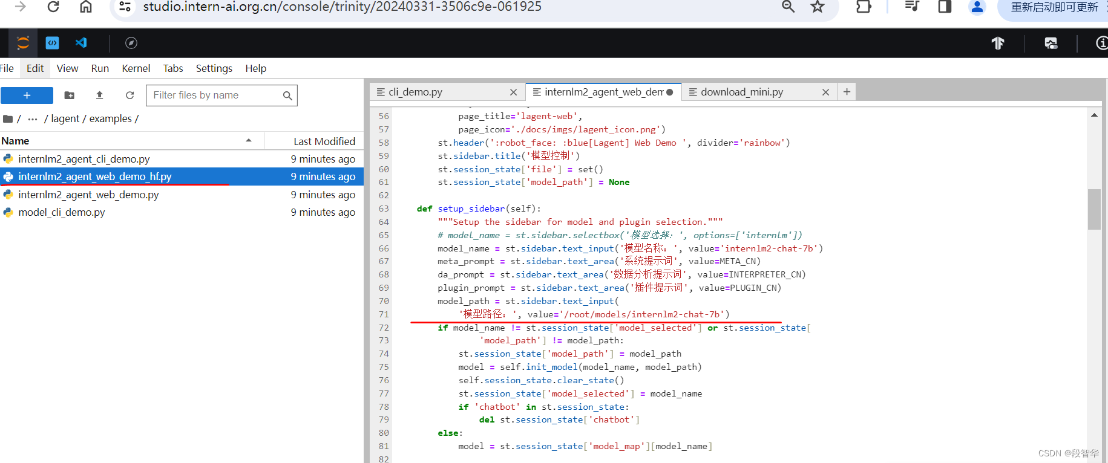The height and width of the screenshot is (463, 1108).
Task: Open the resource monitor icon in top bar
Action: coord(1051,43)
